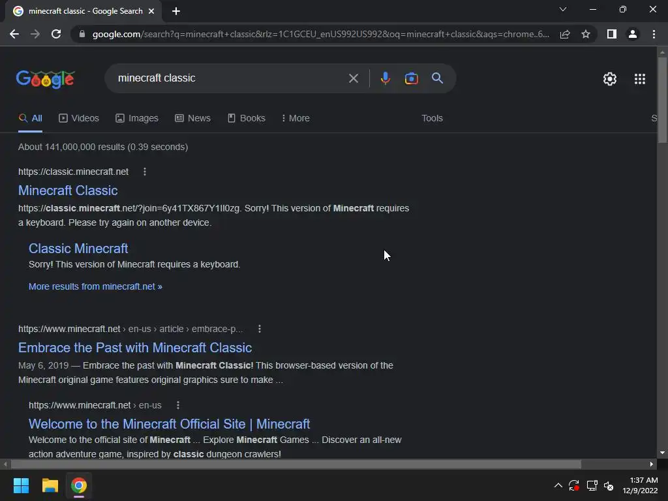Open a new tab
Image resolution: width=668 pixels, height=501 pixels.
(x=176, y=11)
